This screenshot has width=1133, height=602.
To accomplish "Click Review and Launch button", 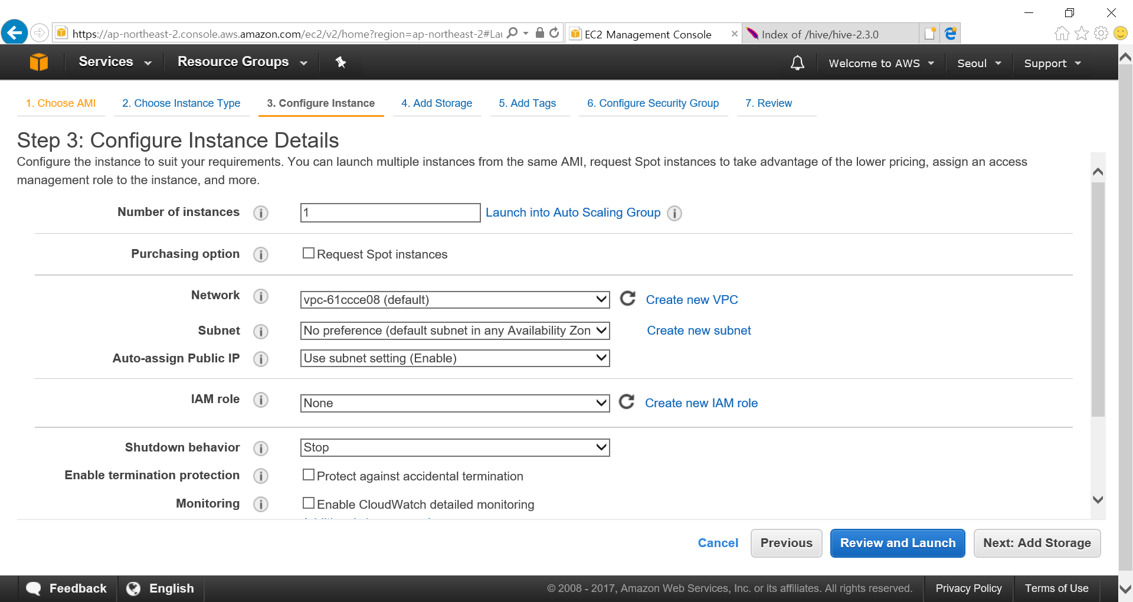I will coord(898,543).
